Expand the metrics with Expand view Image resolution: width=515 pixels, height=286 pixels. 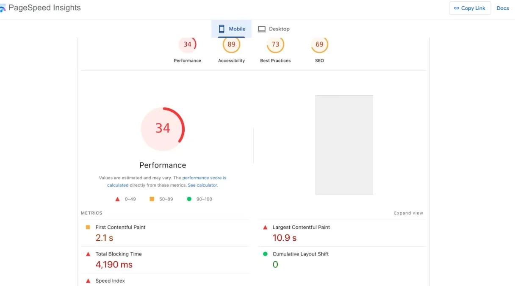click(x=408, y=213)
